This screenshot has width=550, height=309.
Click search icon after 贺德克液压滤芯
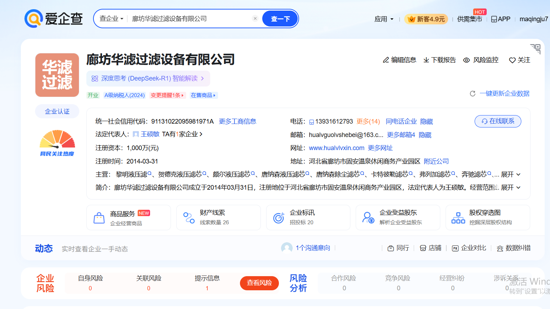[x=204, y=174]
